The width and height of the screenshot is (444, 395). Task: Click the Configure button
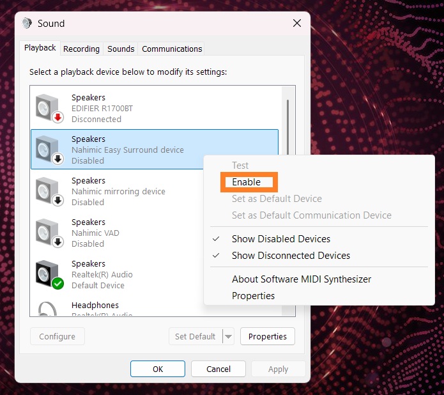click(57, 336)
